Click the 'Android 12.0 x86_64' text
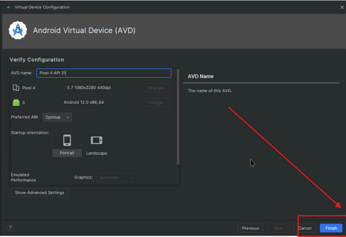 coord(84,102)
